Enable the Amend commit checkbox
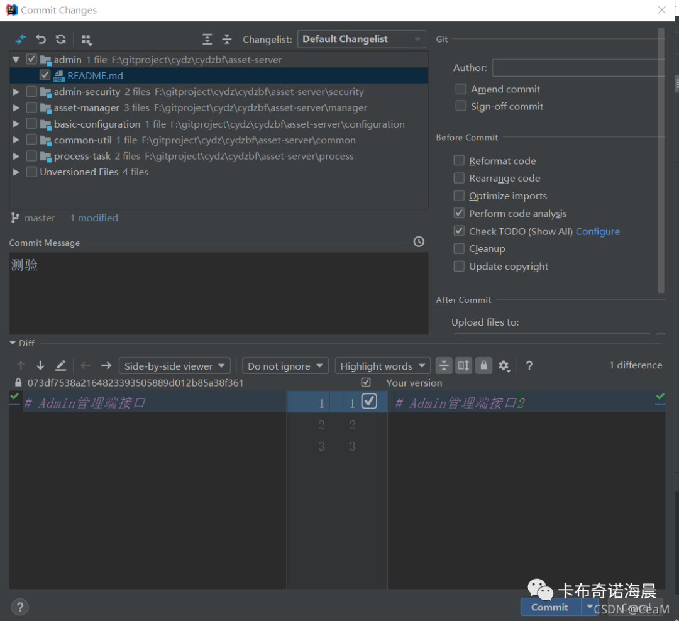The height and width of the screenshot is (621, 679). 461,89
